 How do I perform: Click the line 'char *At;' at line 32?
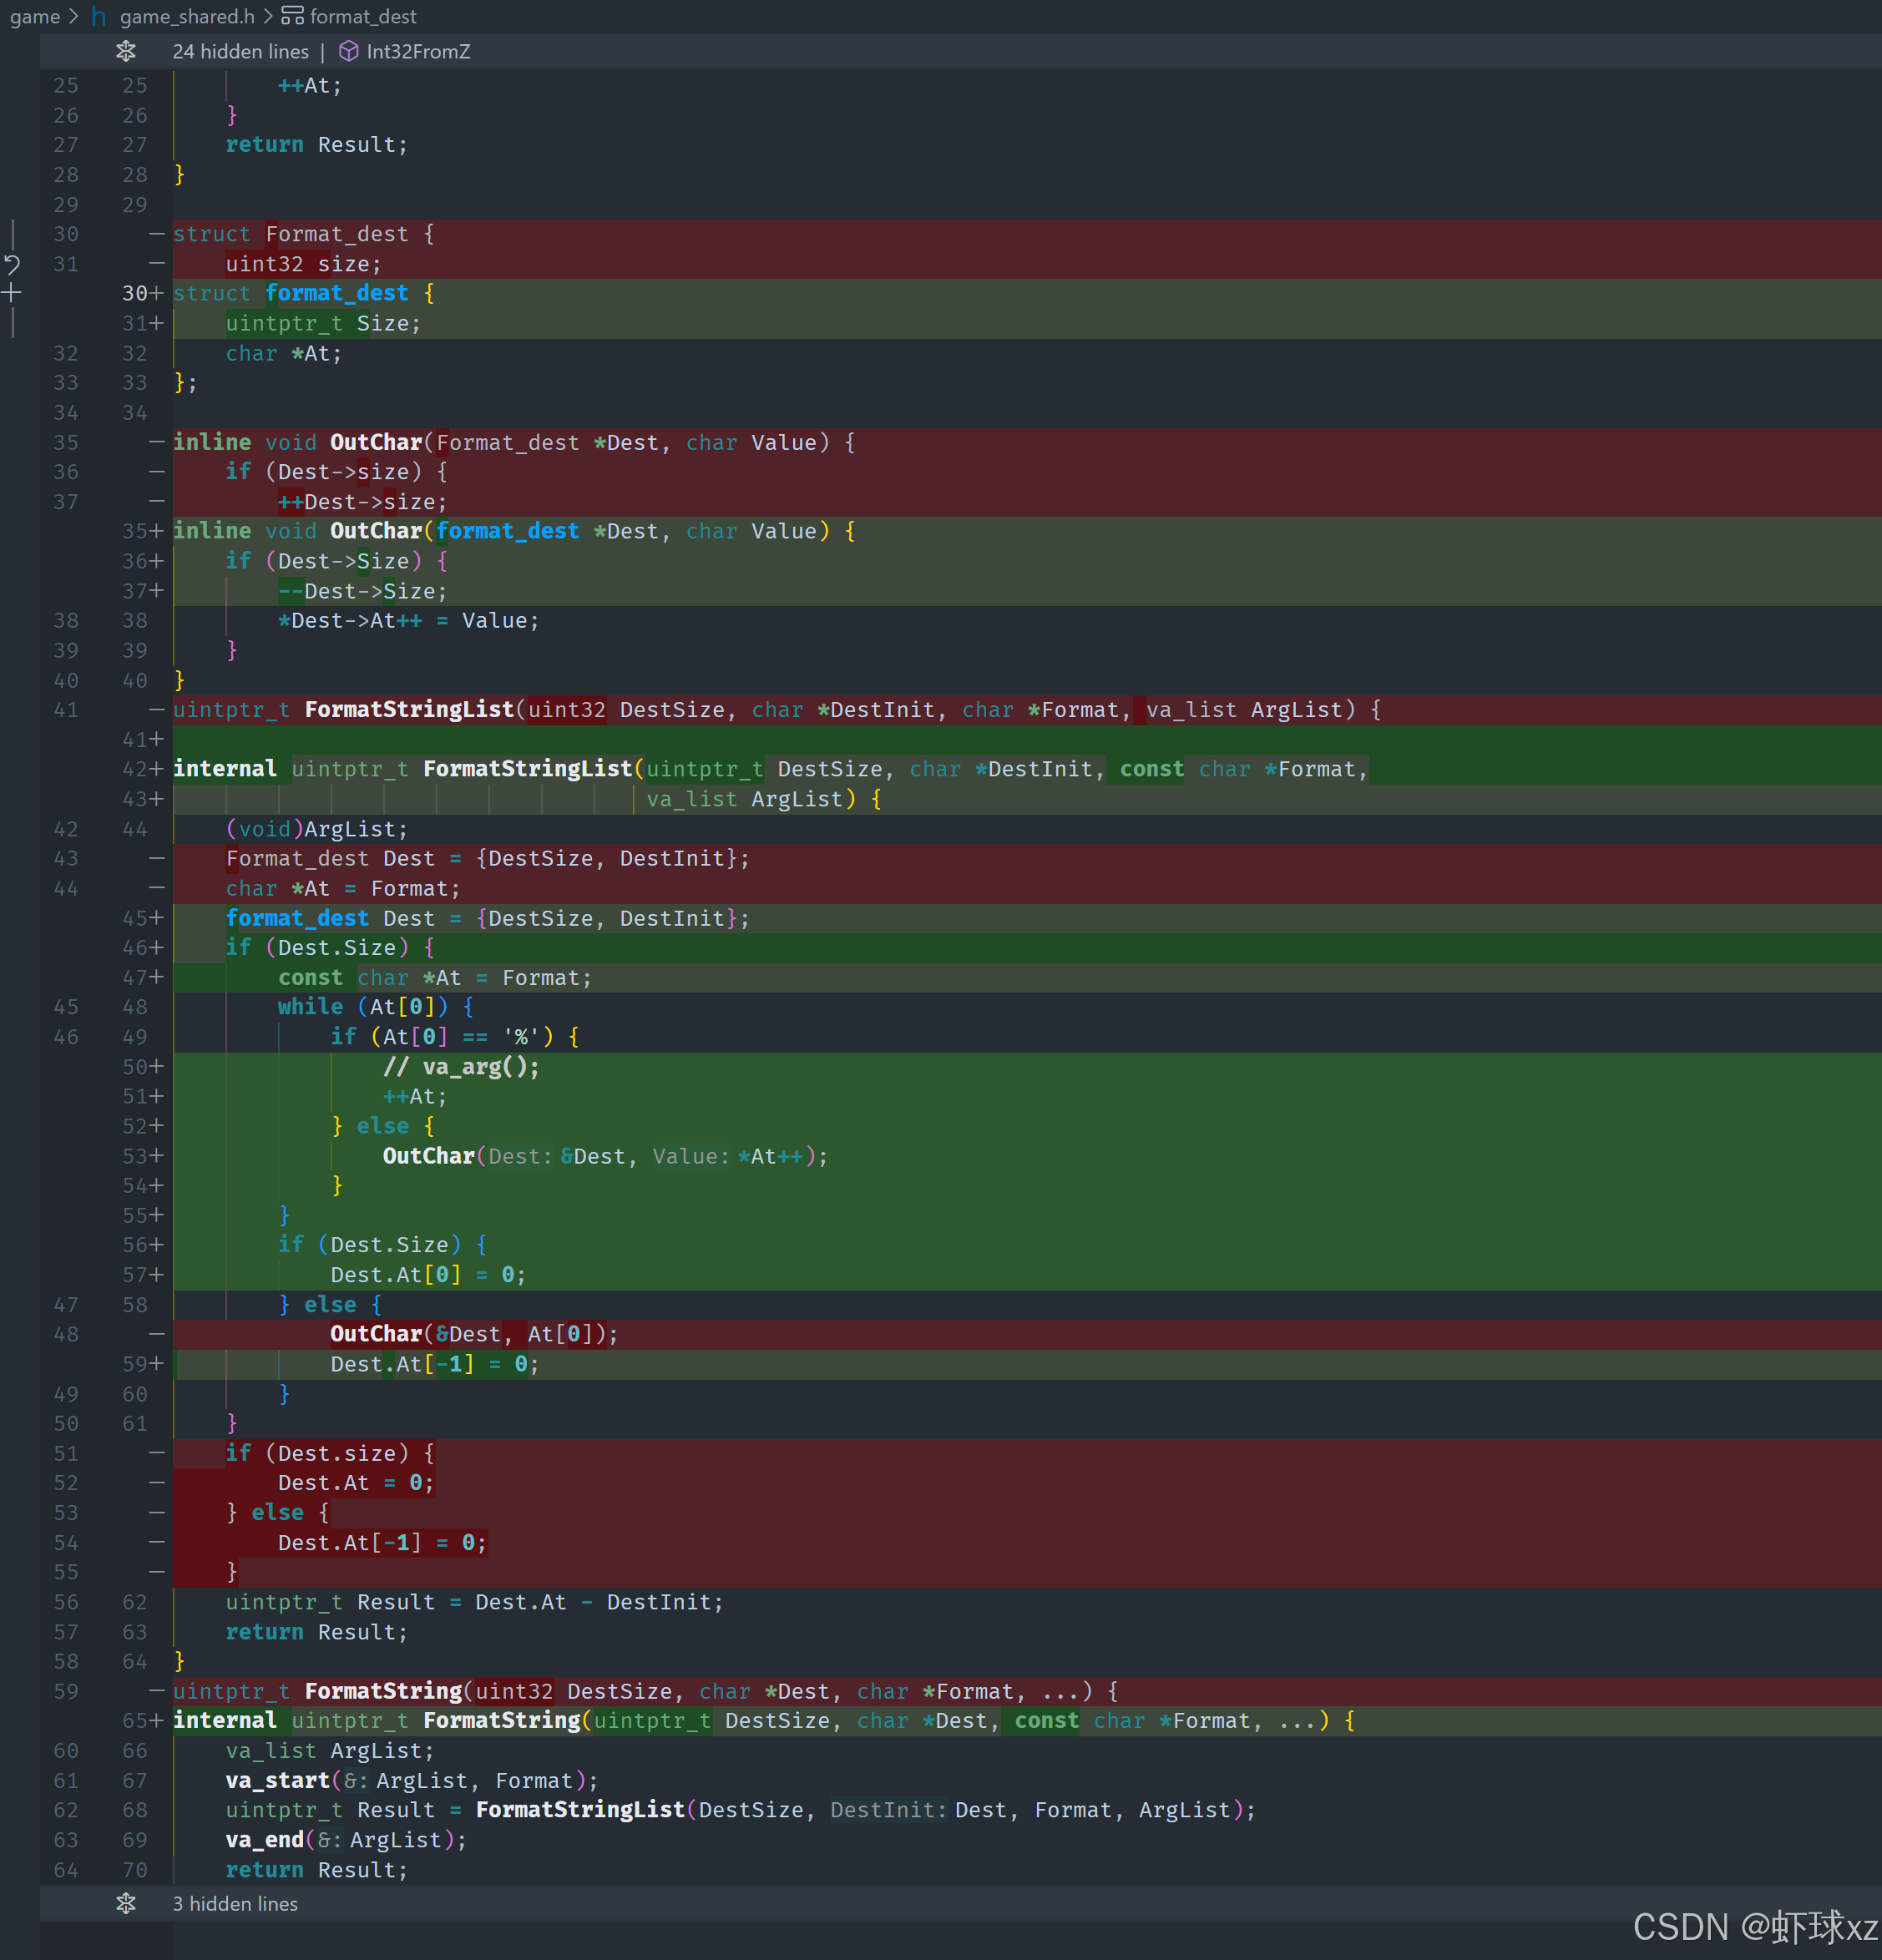284,354
